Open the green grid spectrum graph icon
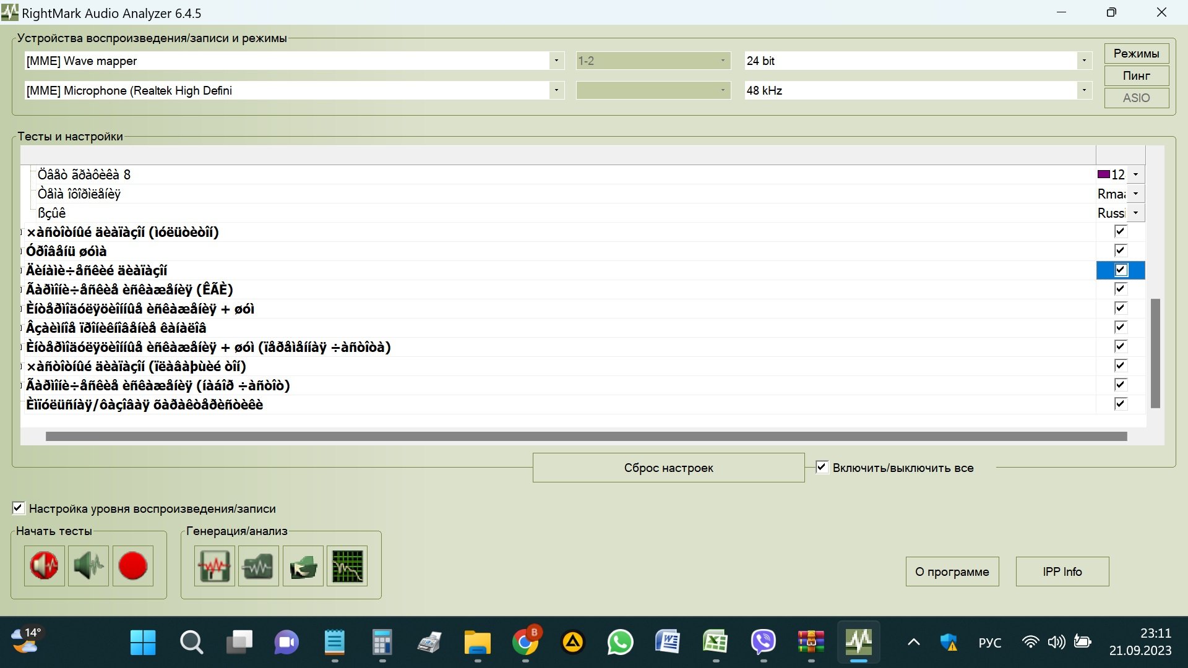 click(x=347, y=565)
